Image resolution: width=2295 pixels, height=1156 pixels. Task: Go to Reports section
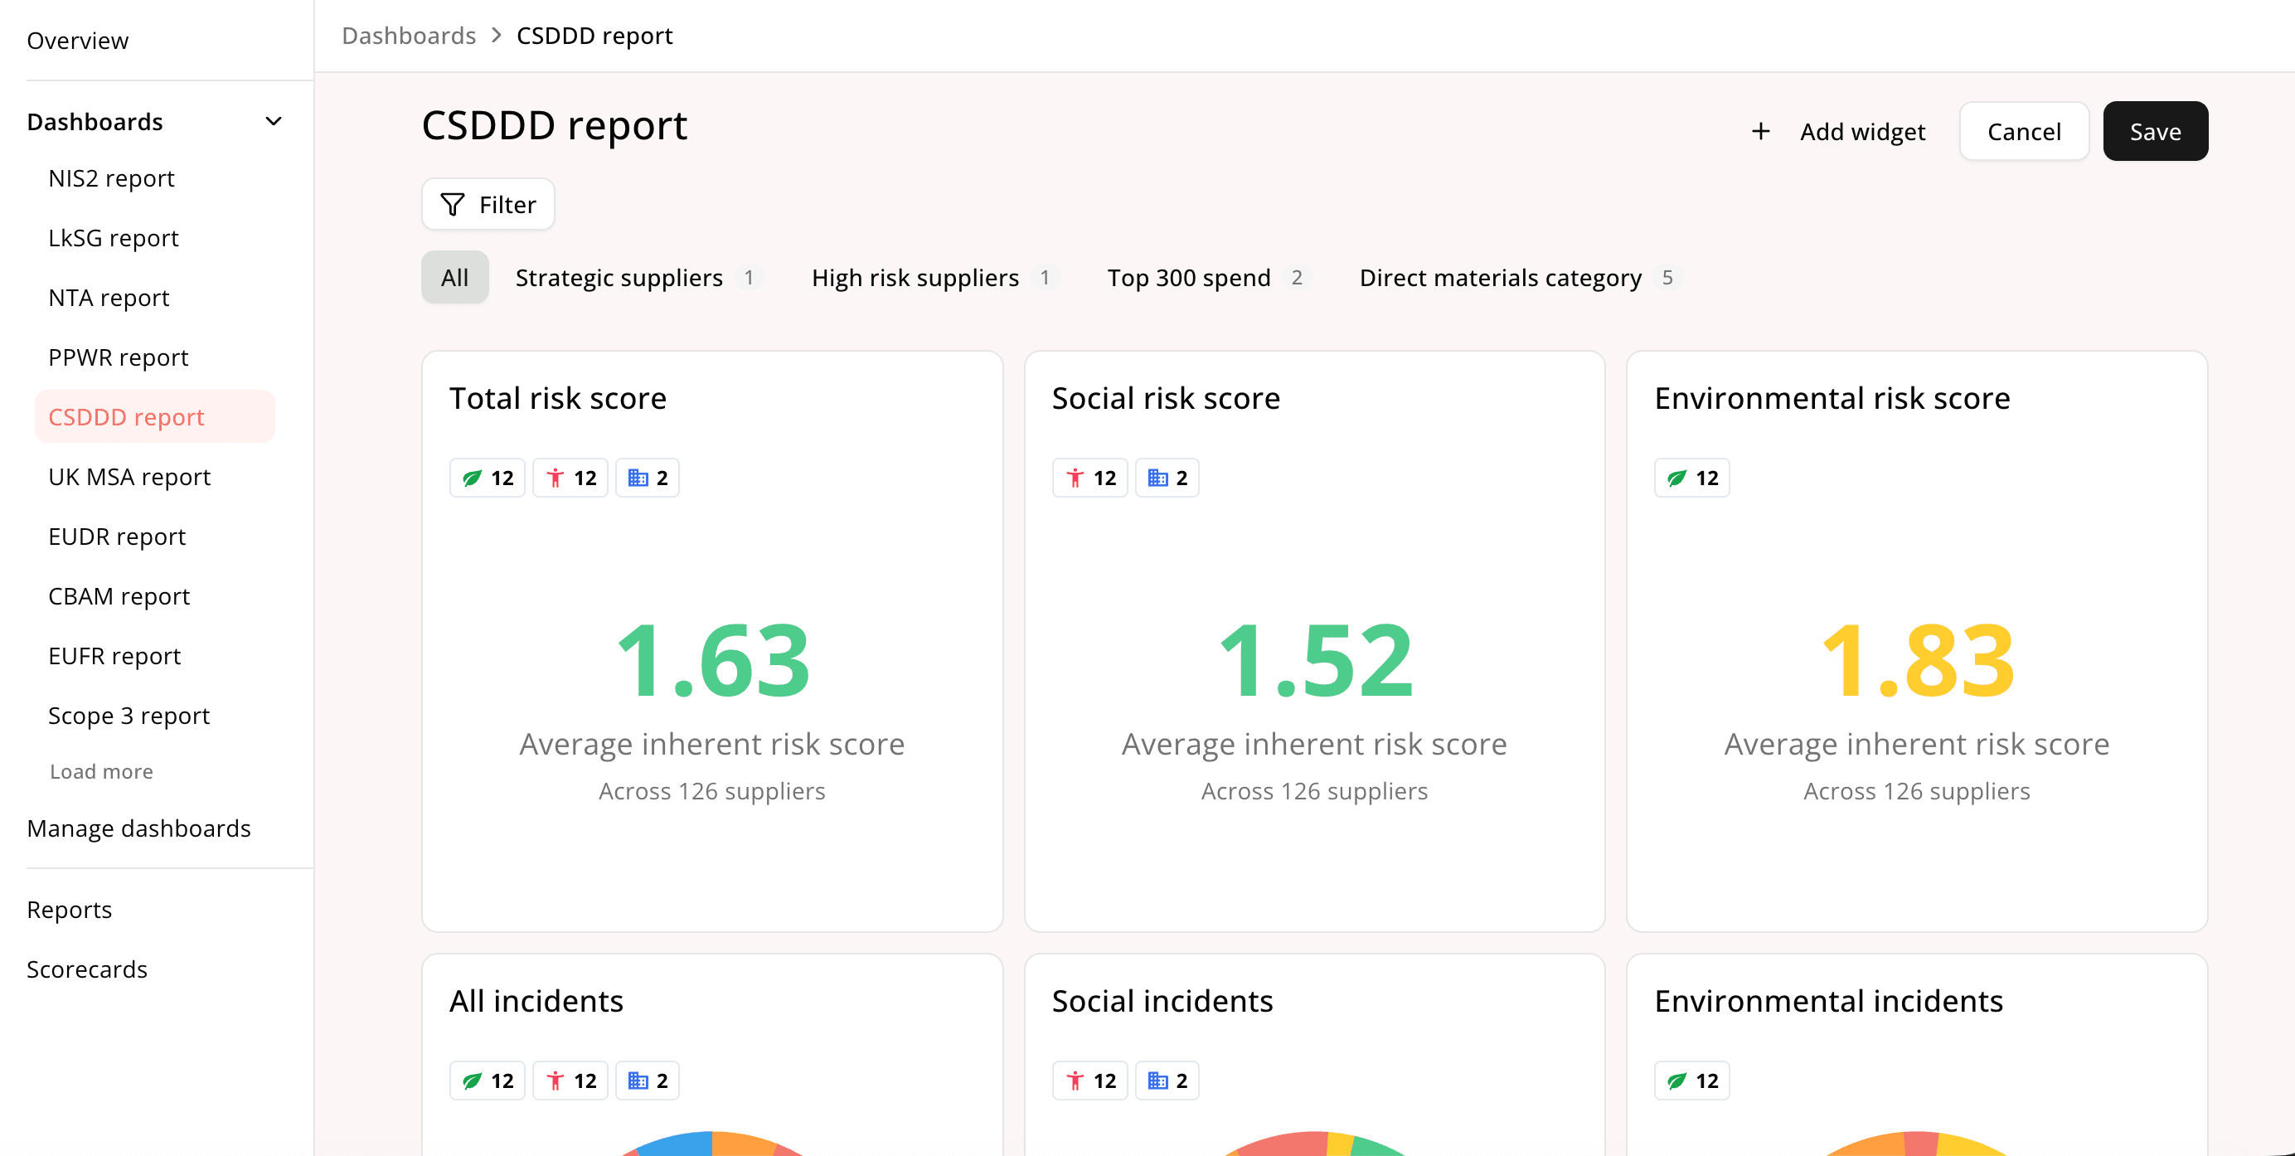click(x=70, y=910)
